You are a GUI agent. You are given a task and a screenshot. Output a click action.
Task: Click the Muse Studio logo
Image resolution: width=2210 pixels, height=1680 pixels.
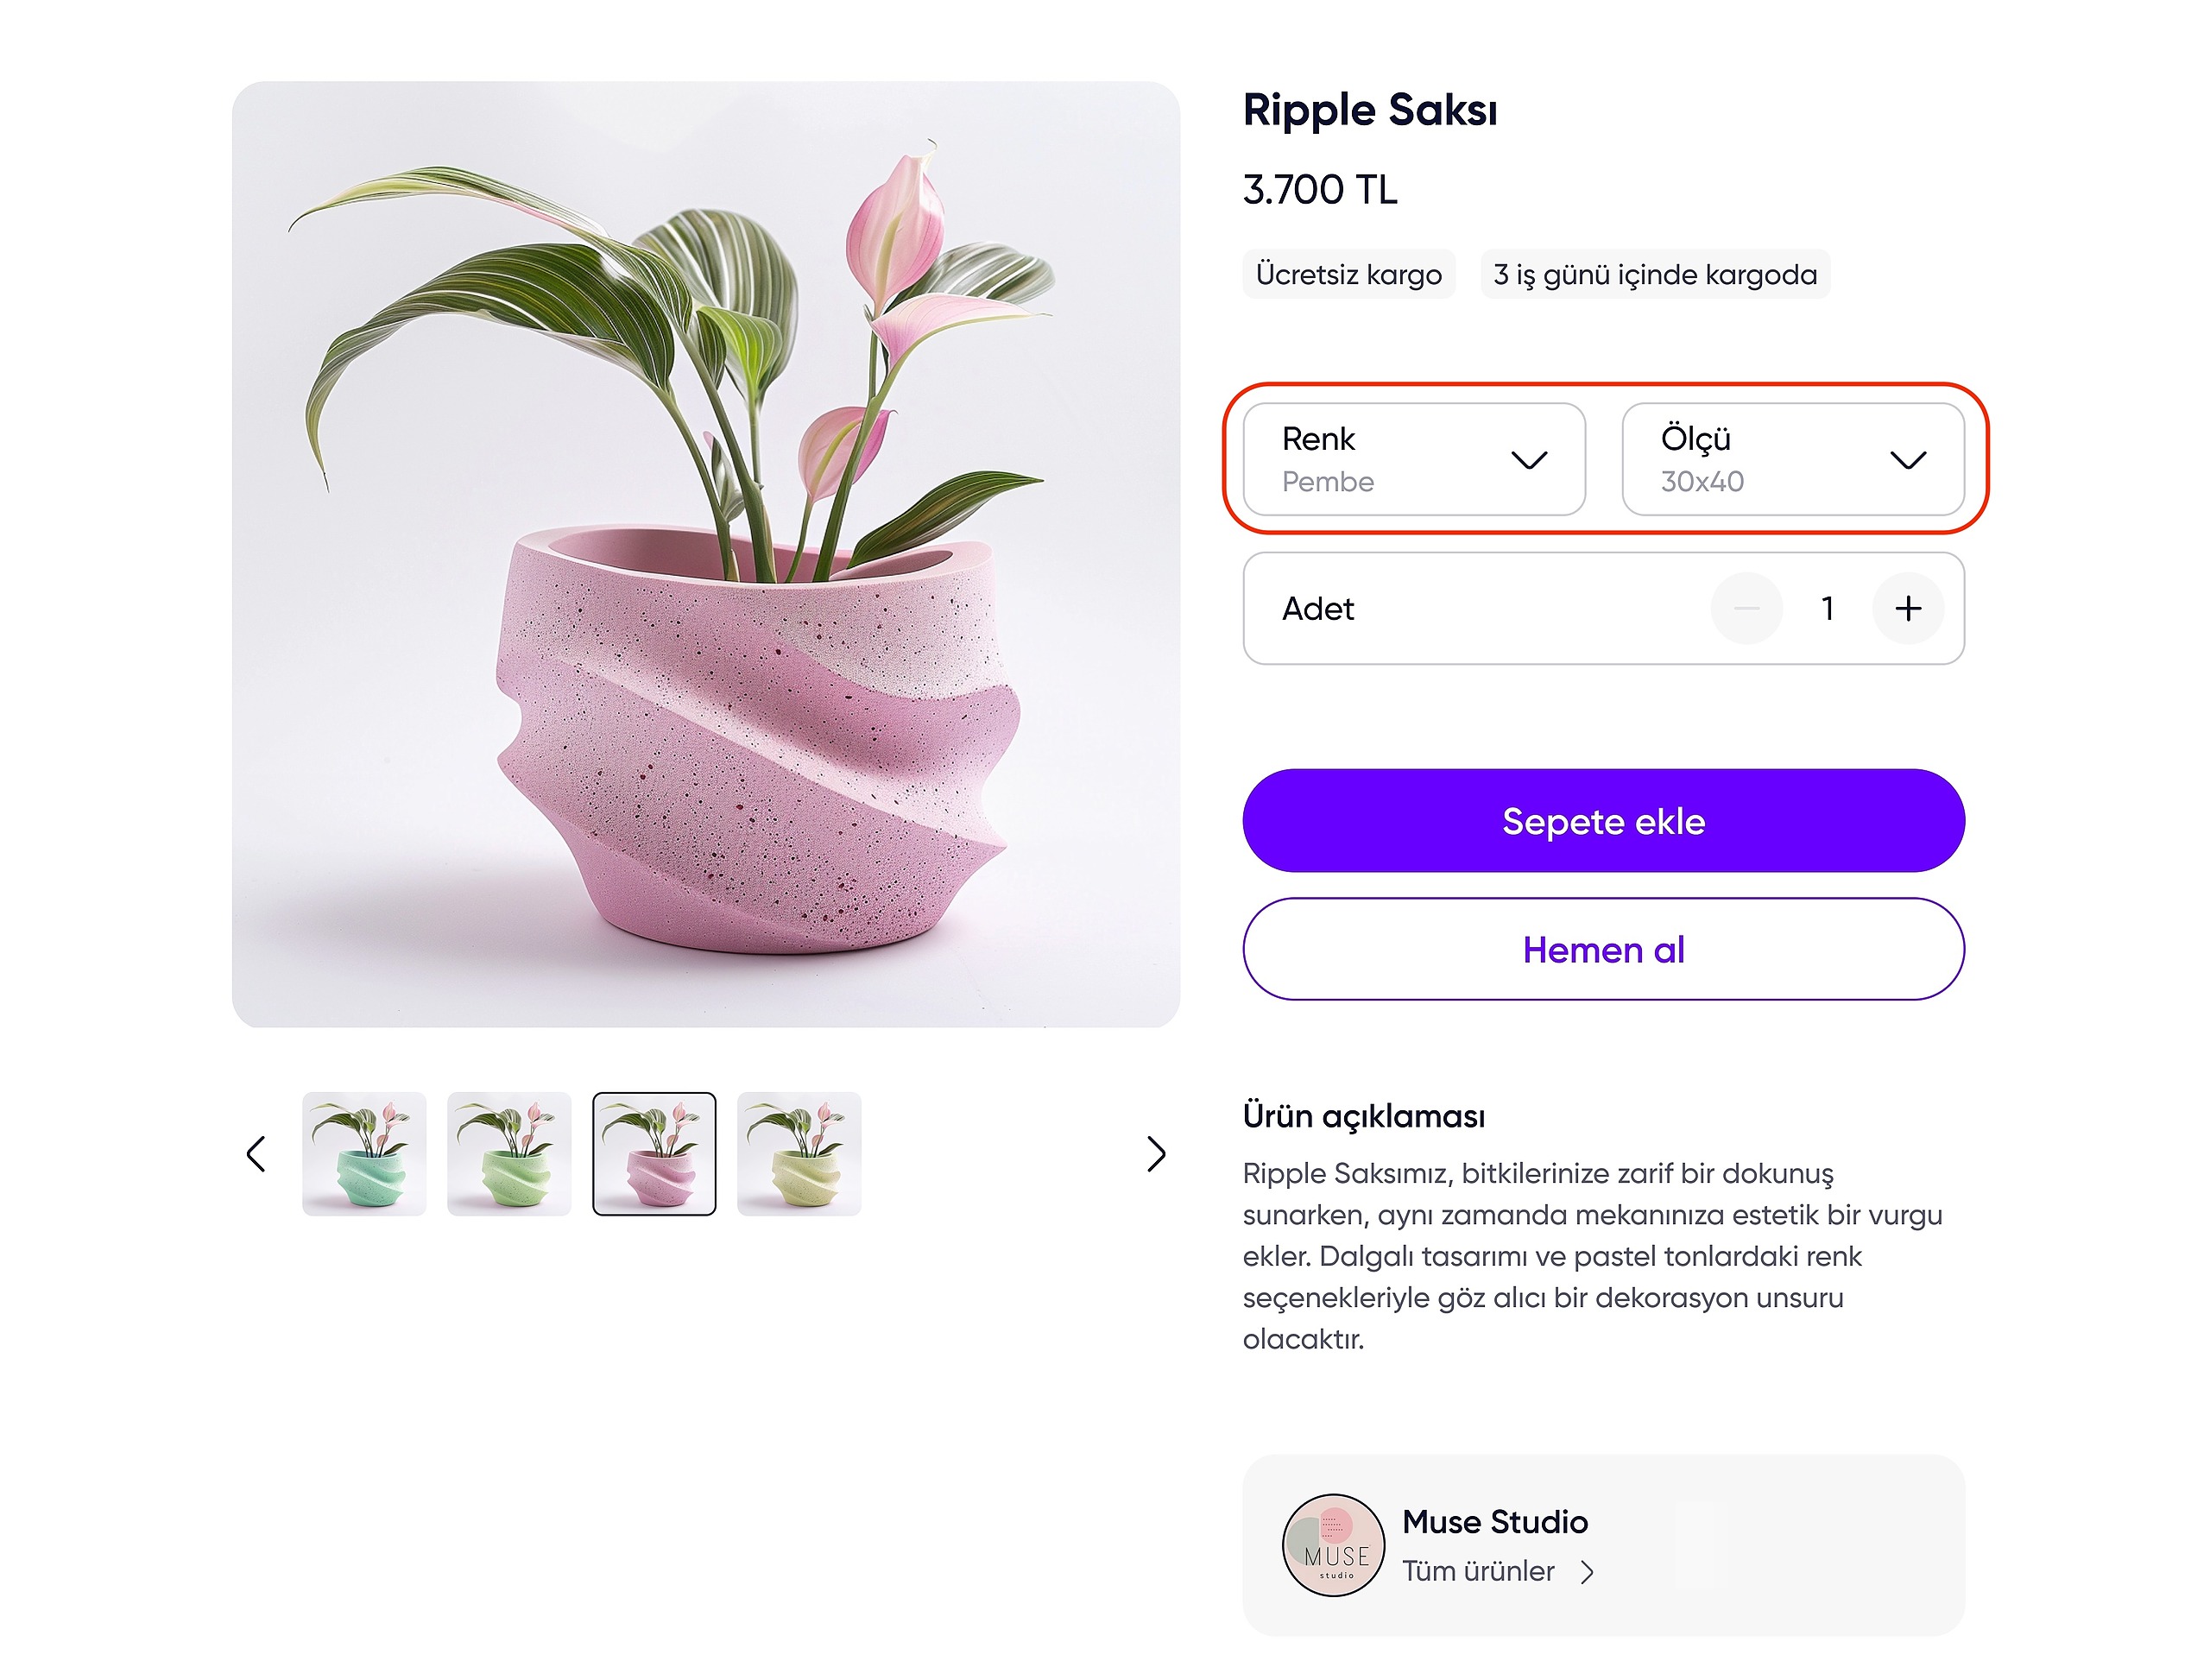point(1333,1544)
